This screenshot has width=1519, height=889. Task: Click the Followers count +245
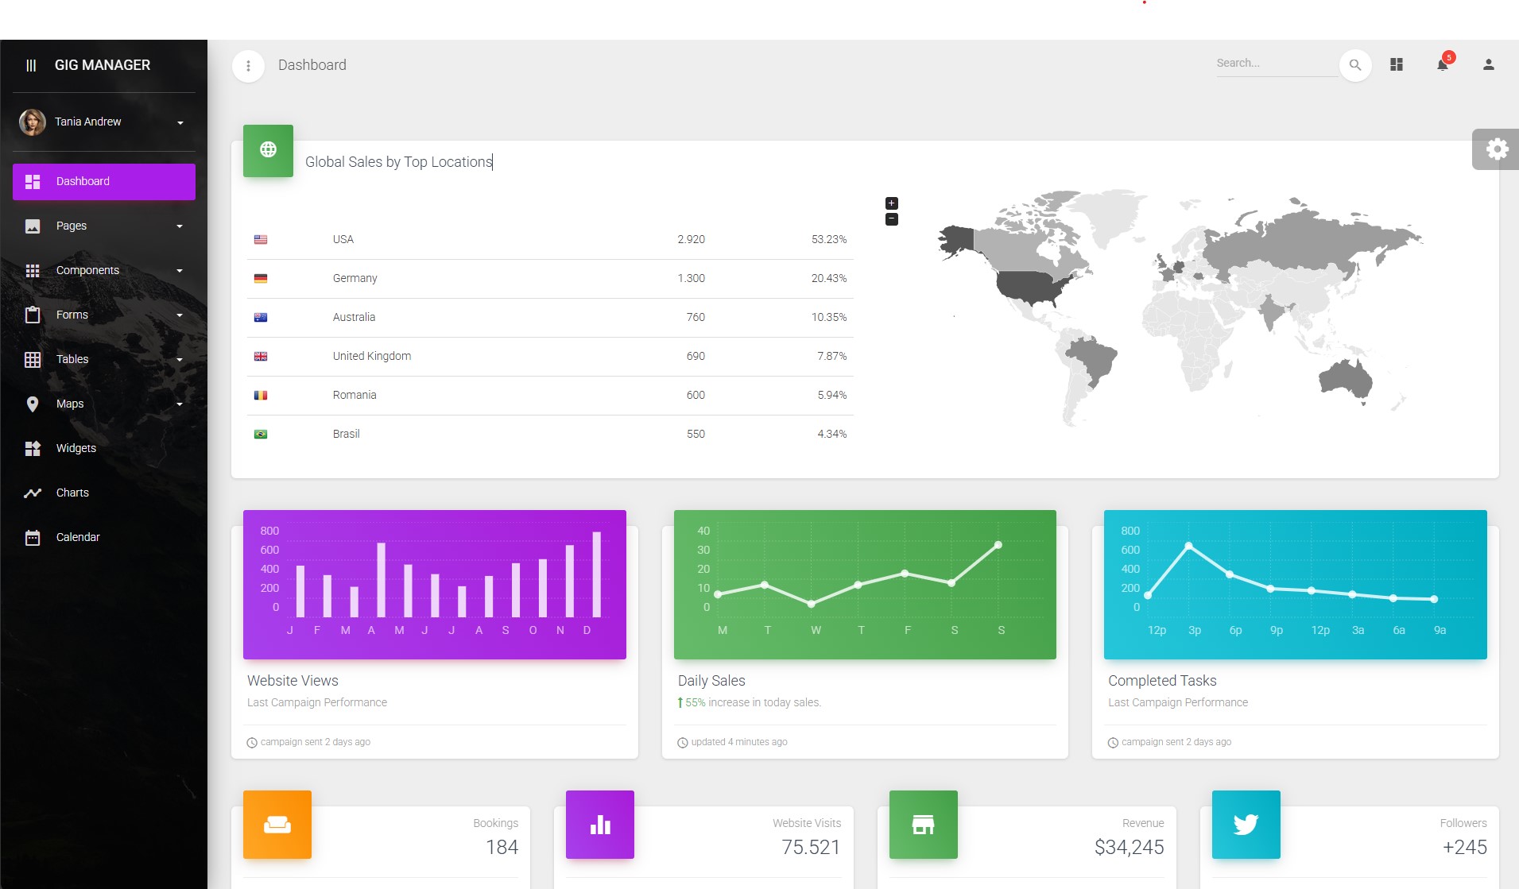point(1465,848)
